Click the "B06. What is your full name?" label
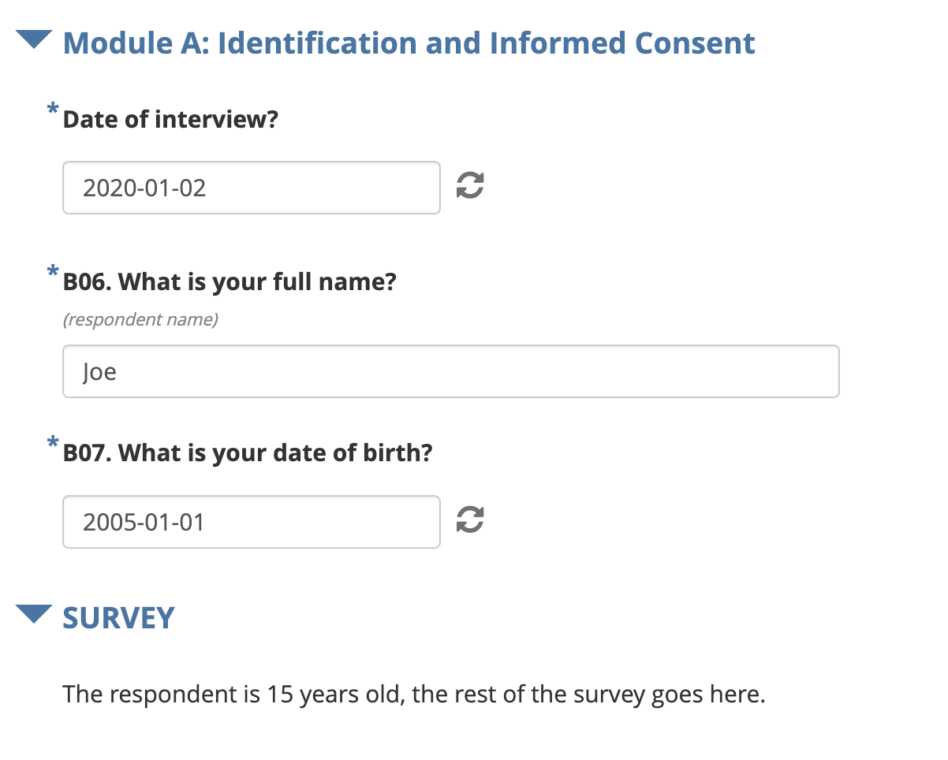This screenshot has height=760, width=948. click(230, 281)
